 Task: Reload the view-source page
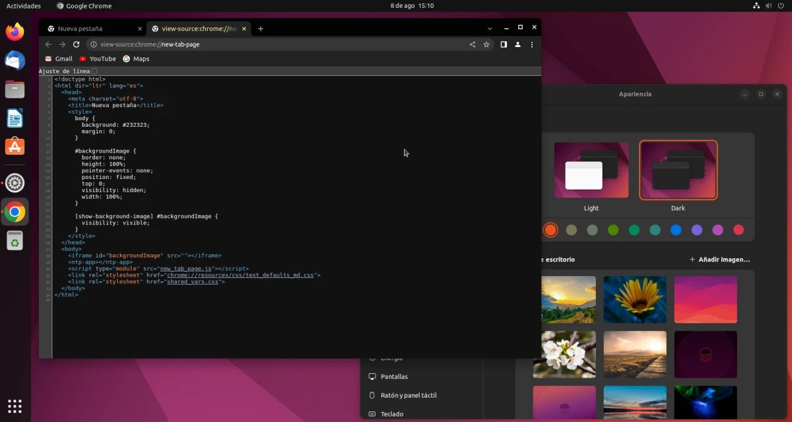[76, 44]
